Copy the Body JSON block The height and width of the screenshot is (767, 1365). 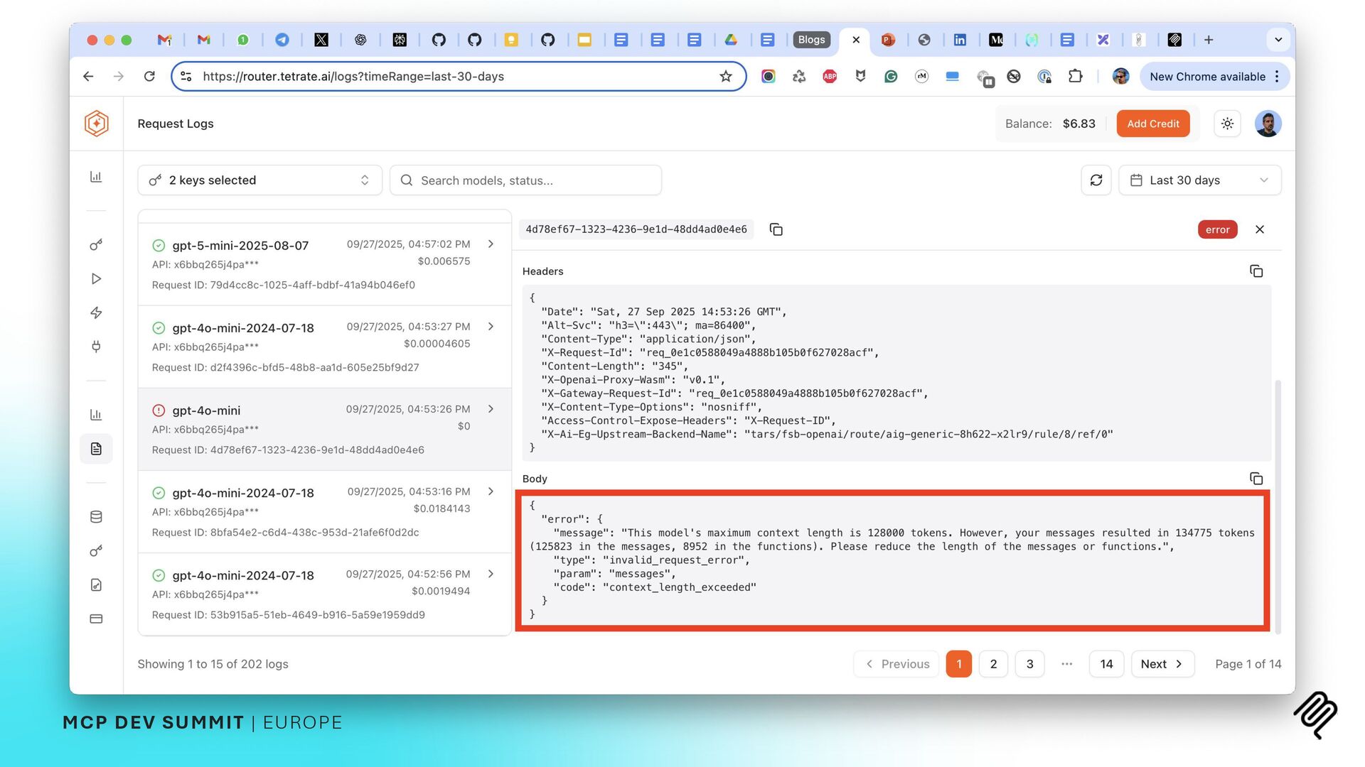1256,479
